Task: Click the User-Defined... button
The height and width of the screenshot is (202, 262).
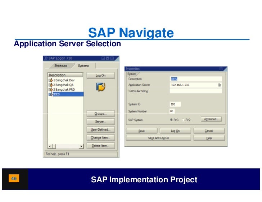Action: (x=101, y=130)
